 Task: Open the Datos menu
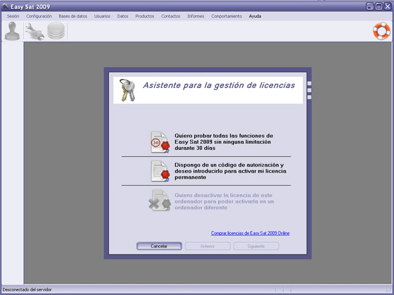coord(123,16)
